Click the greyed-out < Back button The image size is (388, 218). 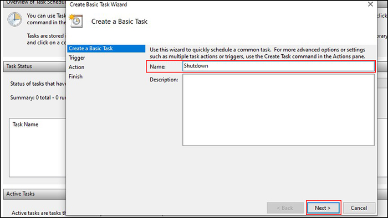pos(285,208)
